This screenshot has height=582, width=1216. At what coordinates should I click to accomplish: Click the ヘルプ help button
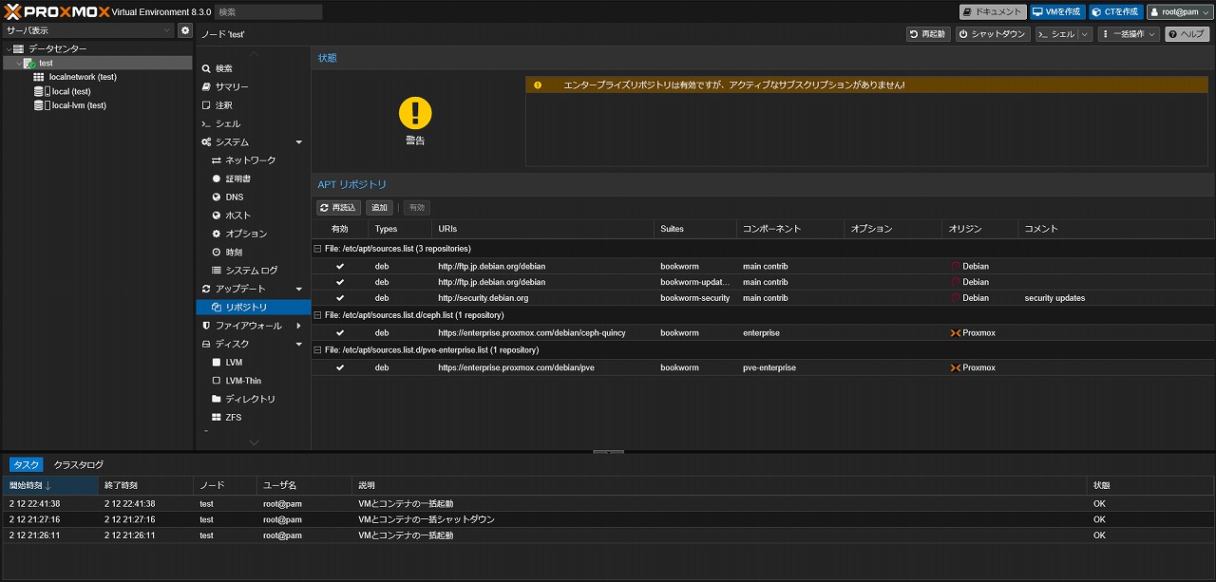point(1187,34)
